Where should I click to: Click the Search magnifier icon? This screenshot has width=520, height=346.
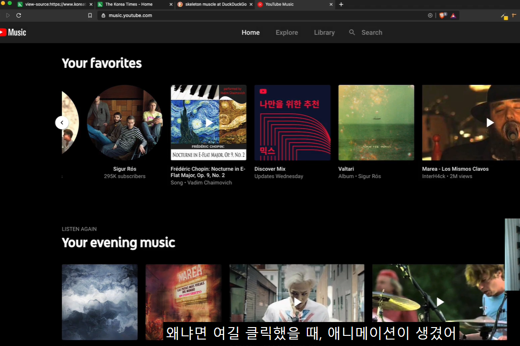[x=352, y=32]
